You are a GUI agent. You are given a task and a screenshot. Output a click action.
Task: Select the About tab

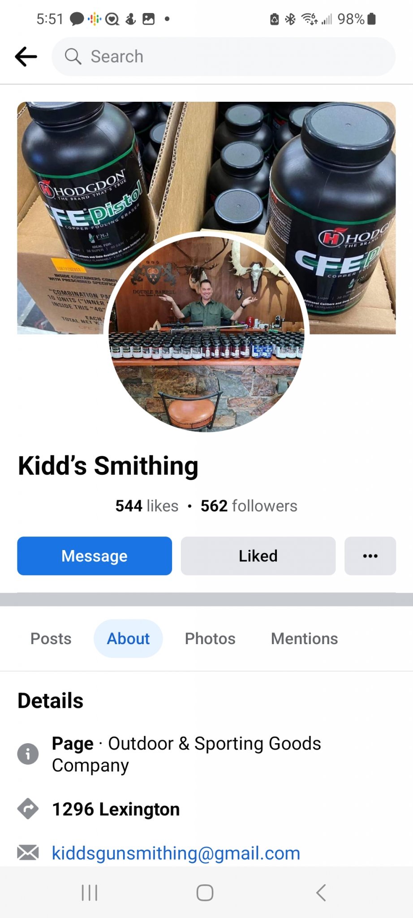click(128, 639)
